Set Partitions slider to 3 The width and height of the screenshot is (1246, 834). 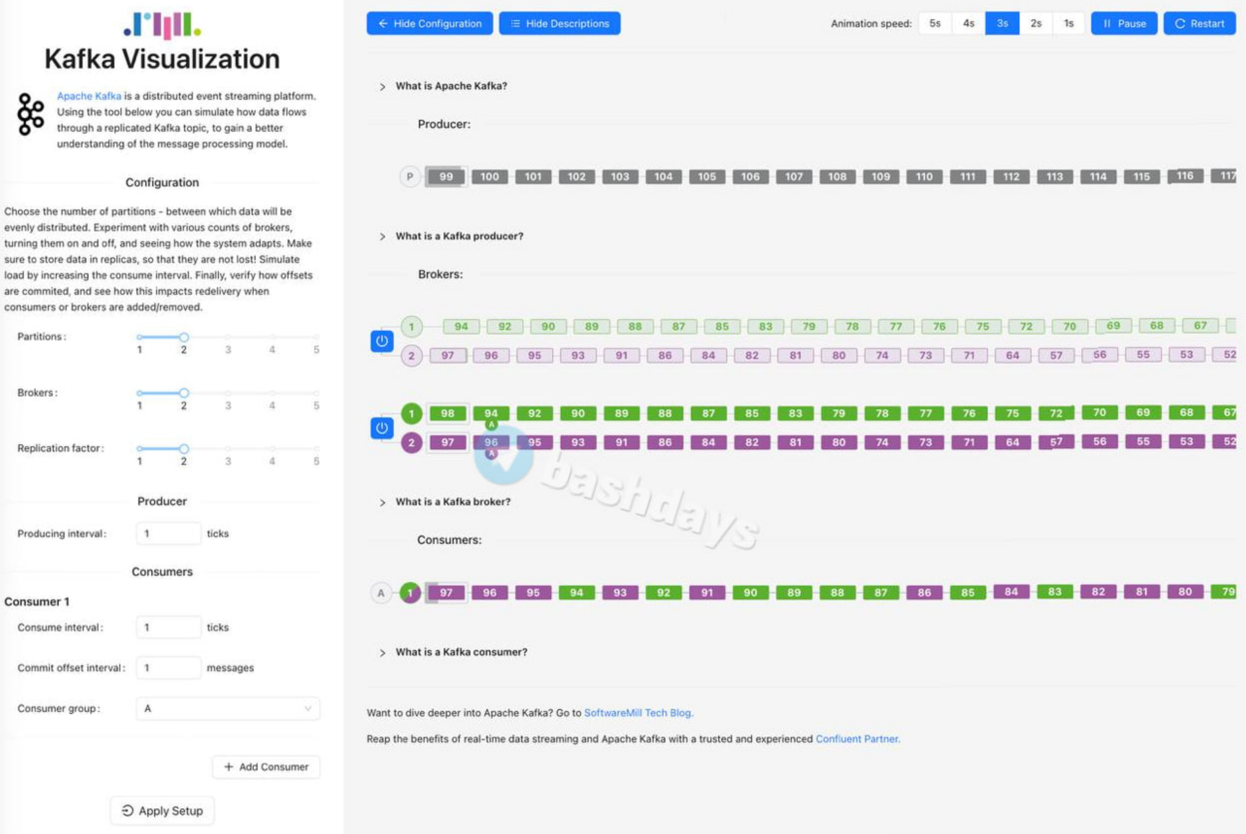point(228,337)
